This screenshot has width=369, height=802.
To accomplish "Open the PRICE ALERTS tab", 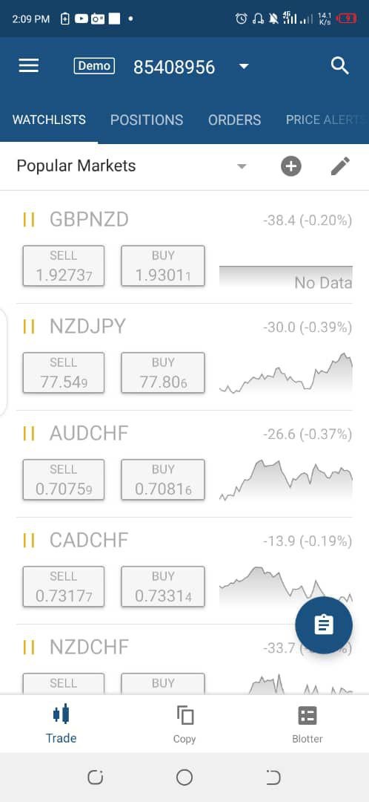I will coord(327,120).
